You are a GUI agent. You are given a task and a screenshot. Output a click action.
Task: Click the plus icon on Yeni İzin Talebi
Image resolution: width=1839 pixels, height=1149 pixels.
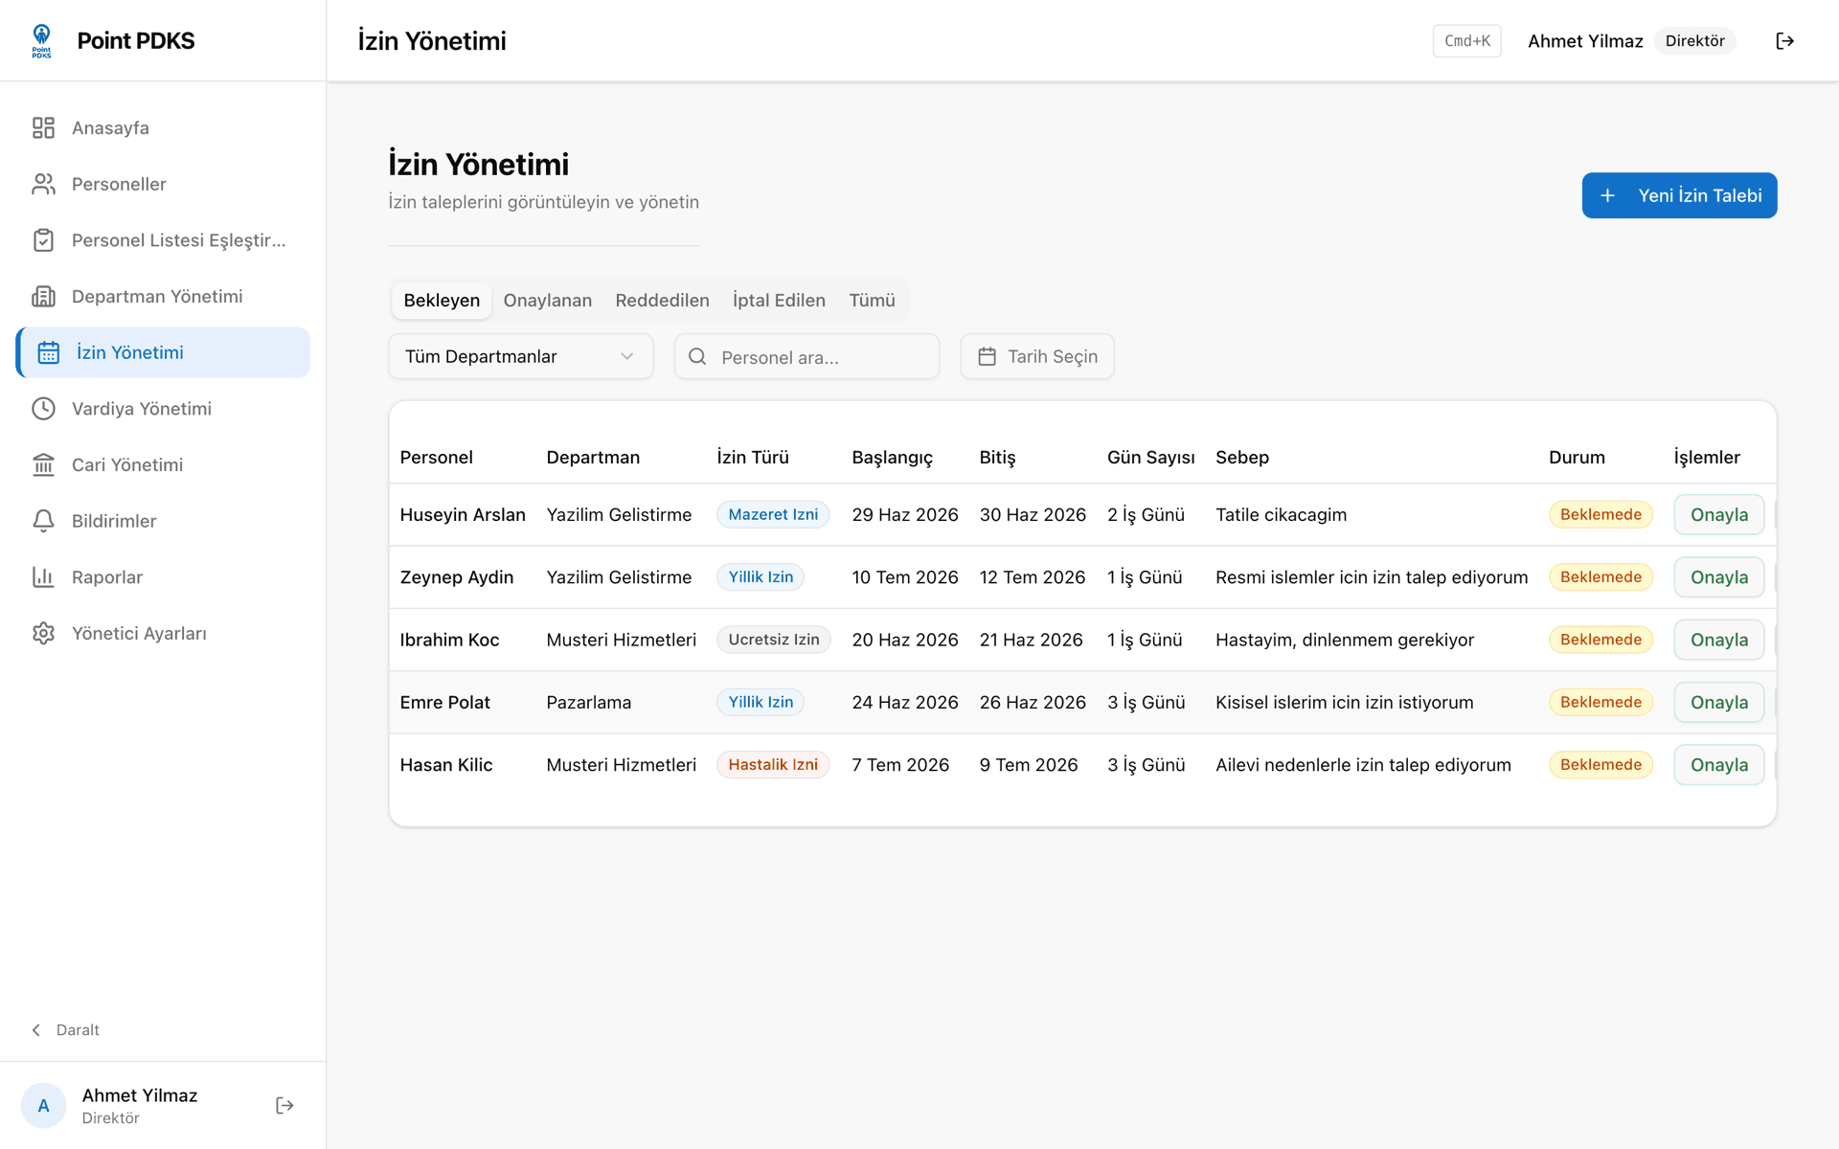[x=1607, y=195]
